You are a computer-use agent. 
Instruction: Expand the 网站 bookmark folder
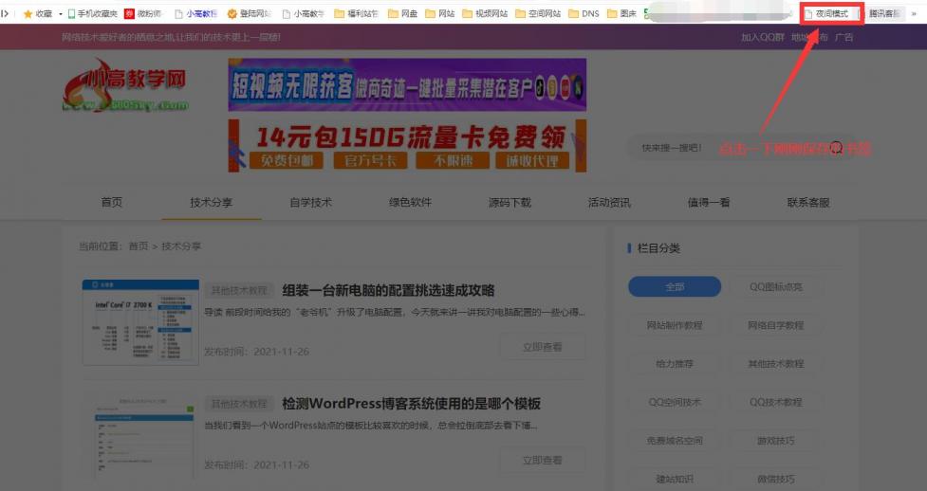(440, 13)
